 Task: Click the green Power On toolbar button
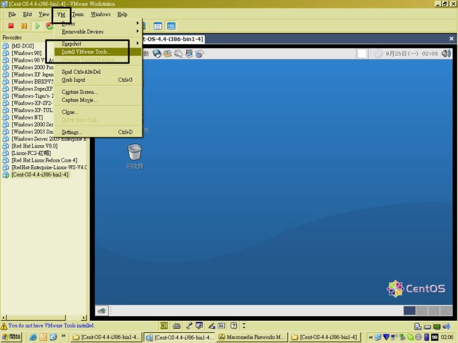(37, 26)
